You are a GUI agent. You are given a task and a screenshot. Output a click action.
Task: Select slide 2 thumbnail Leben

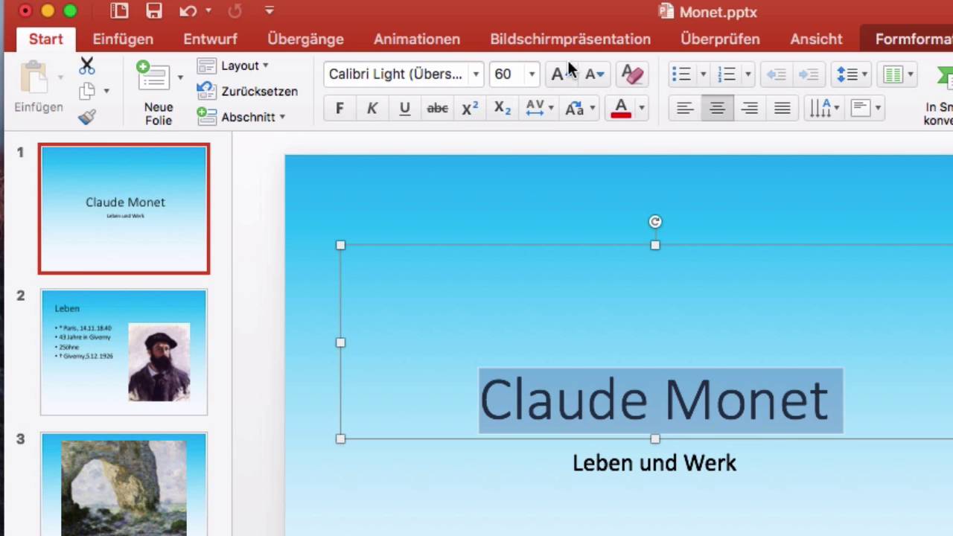click(124, 352)
